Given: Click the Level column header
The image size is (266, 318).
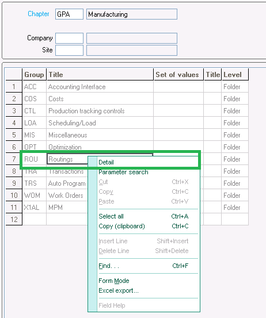Looking at the screenshot, I should (x=235, y=75).
